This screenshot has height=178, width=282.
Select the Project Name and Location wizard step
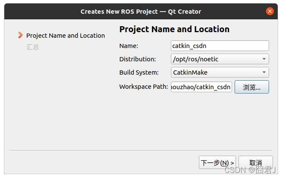(x=65, y=36)
